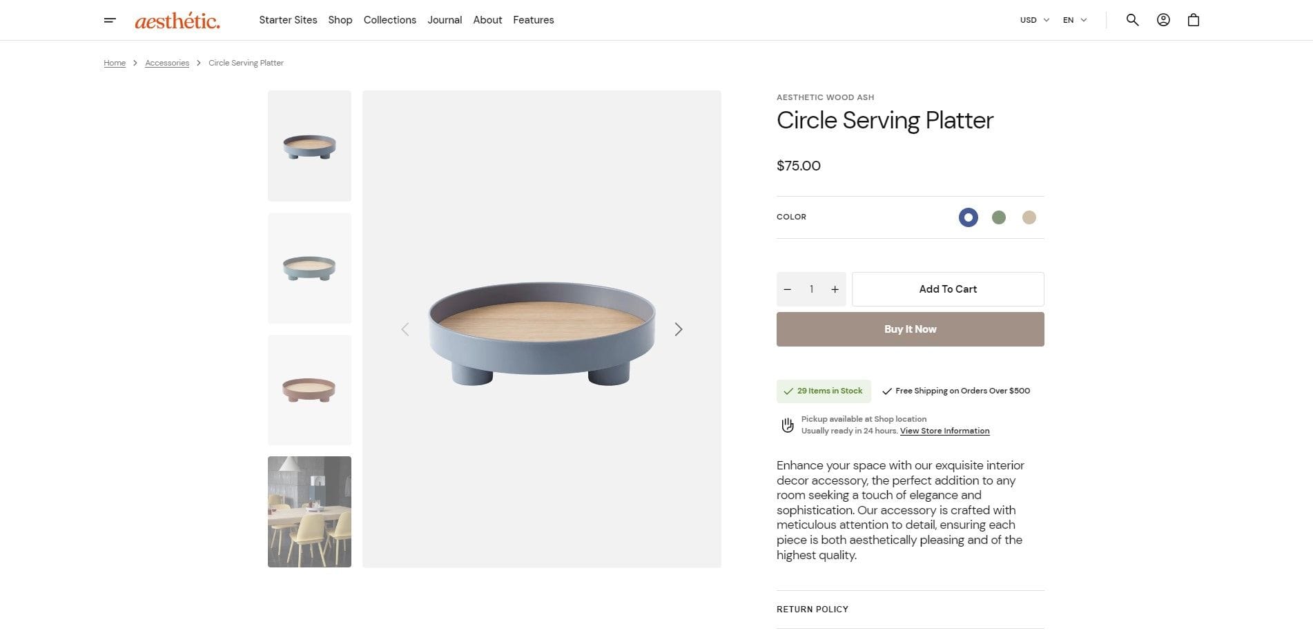The image size is (1313, 633).
Task: Open the View Store Information link
Action: click(944, 431)
